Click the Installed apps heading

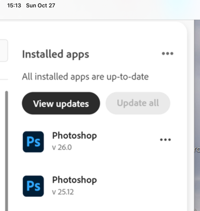point(56,54)
